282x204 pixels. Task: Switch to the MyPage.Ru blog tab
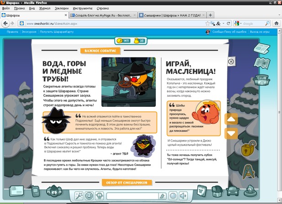pyautogui.click(x=103, y=15)
